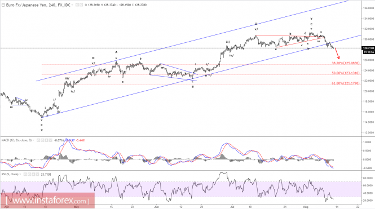Open the MACD (12, 26, close, 9) dropdown arrow
The height and width of the screenshot is (209, 375).
click(x=33, y=140)
